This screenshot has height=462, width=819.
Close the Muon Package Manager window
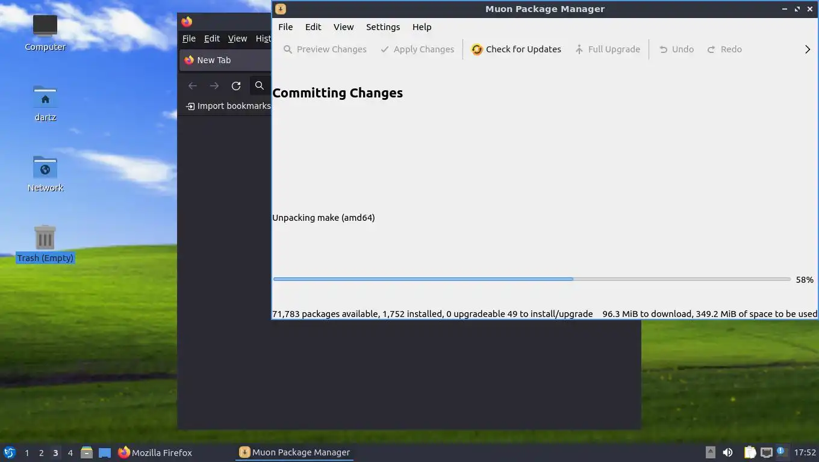pyautogui.click(x=809, y=9)
